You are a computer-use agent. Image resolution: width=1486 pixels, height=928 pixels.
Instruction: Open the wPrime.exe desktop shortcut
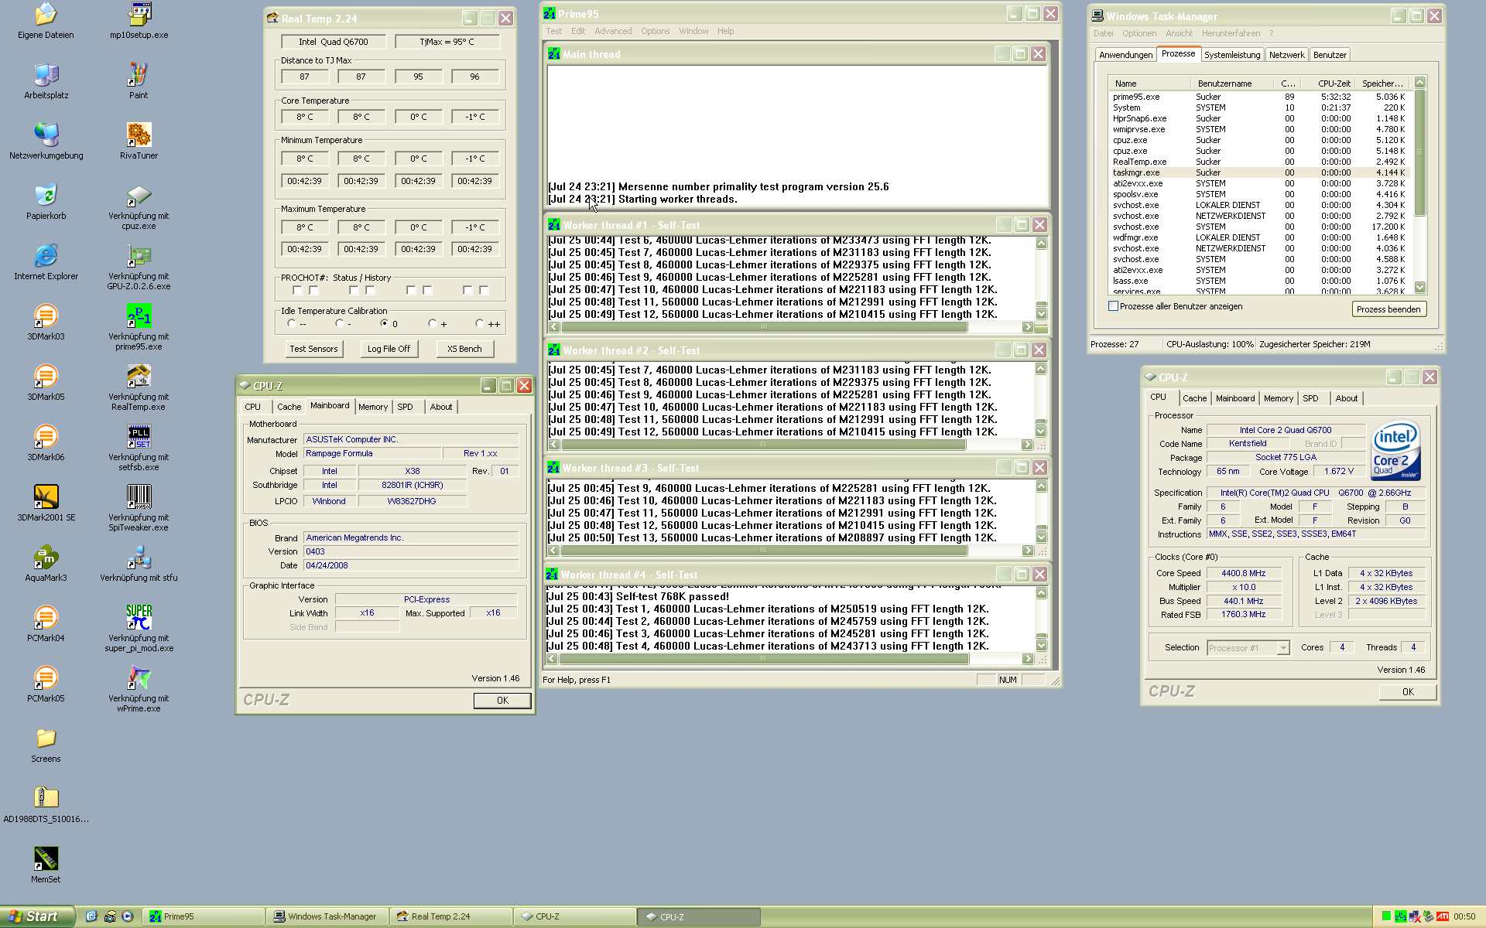tap(139, 678)
